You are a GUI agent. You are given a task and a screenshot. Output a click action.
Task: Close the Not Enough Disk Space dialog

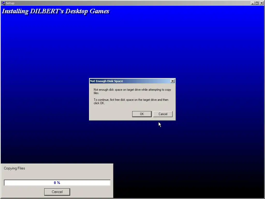coord(172,81)
